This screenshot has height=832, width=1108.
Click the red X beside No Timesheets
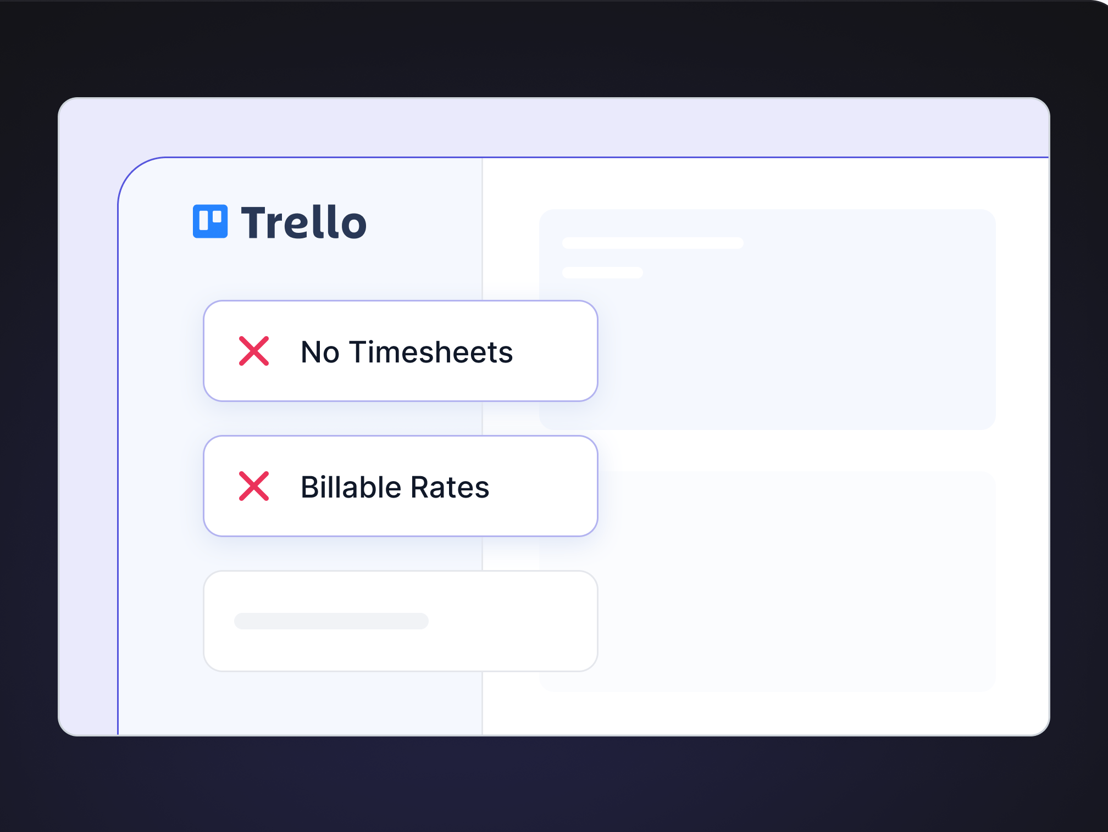click(x=254, y=351)
